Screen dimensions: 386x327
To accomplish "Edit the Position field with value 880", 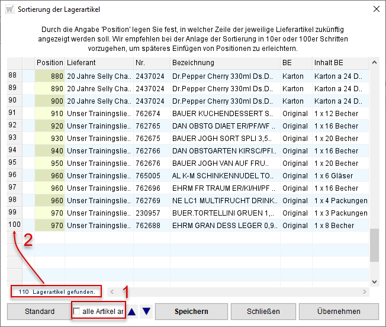I will (x=50, y=76).
